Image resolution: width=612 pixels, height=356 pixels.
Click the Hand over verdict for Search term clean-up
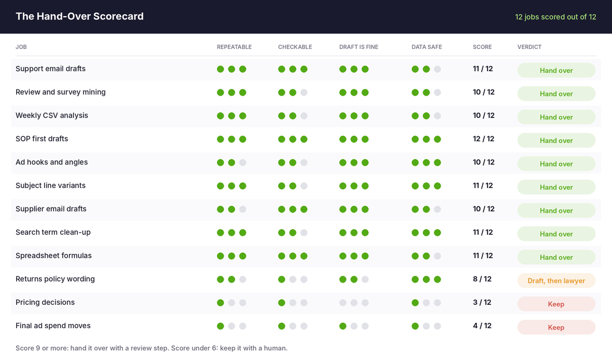click(556, 234)
